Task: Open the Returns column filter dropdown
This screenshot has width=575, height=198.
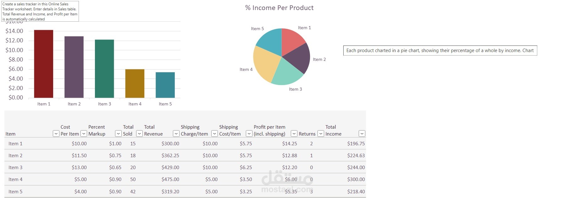Action: (321, 133)
